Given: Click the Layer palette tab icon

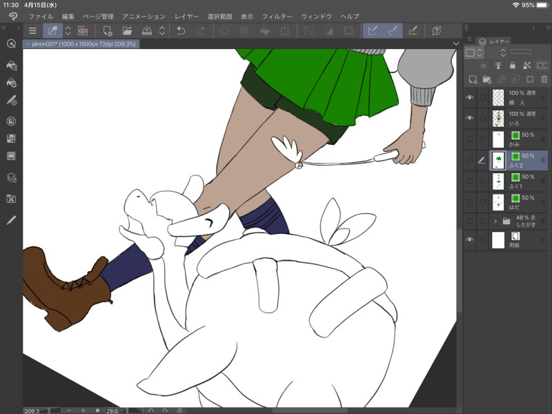Looking at the screenshot, I should pos(482,41).
